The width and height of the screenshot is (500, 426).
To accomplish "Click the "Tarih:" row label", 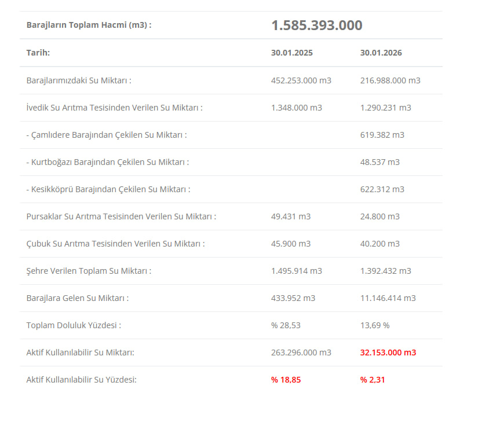I will point(38,53).
